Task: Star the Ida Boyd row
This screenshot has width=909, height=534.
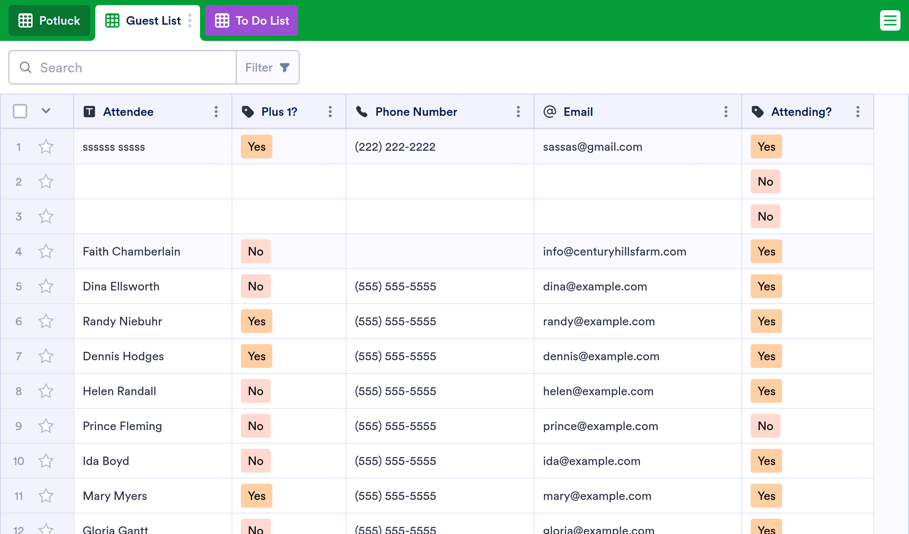Action: click(46, 461)
